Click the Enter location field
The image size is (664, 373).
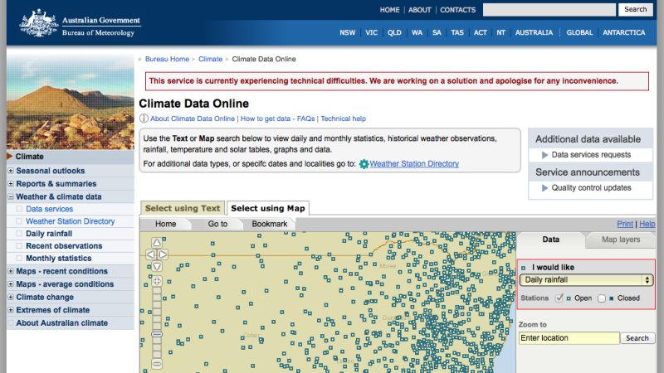pos(569,338)
